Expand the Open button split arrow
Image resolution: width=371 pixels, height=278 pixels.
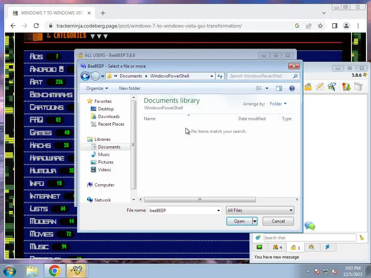(255, 221)
